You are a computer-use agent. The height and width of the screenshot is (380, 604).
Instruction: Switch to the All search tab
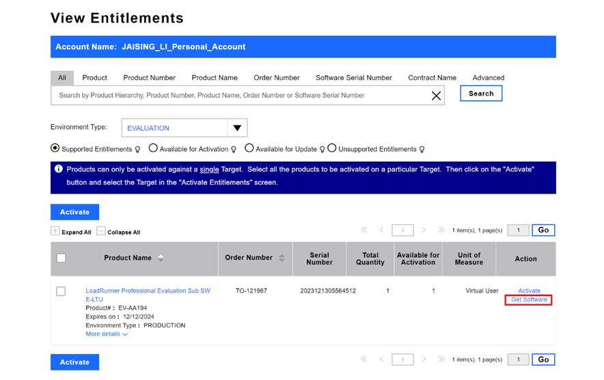tap(62, 78)
